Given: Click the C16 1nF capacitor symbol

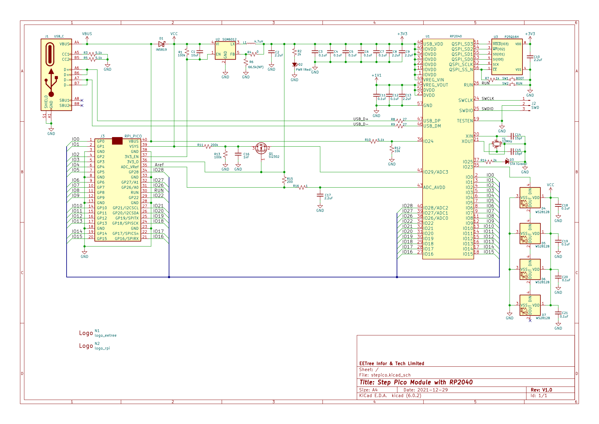Looking at the screenshot, I should tap(238, 154).
